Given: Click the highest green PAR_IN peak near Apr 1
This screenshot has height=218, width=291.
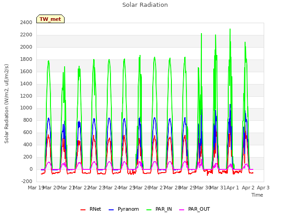Looking at the screenshot, I should click(230, 29).
